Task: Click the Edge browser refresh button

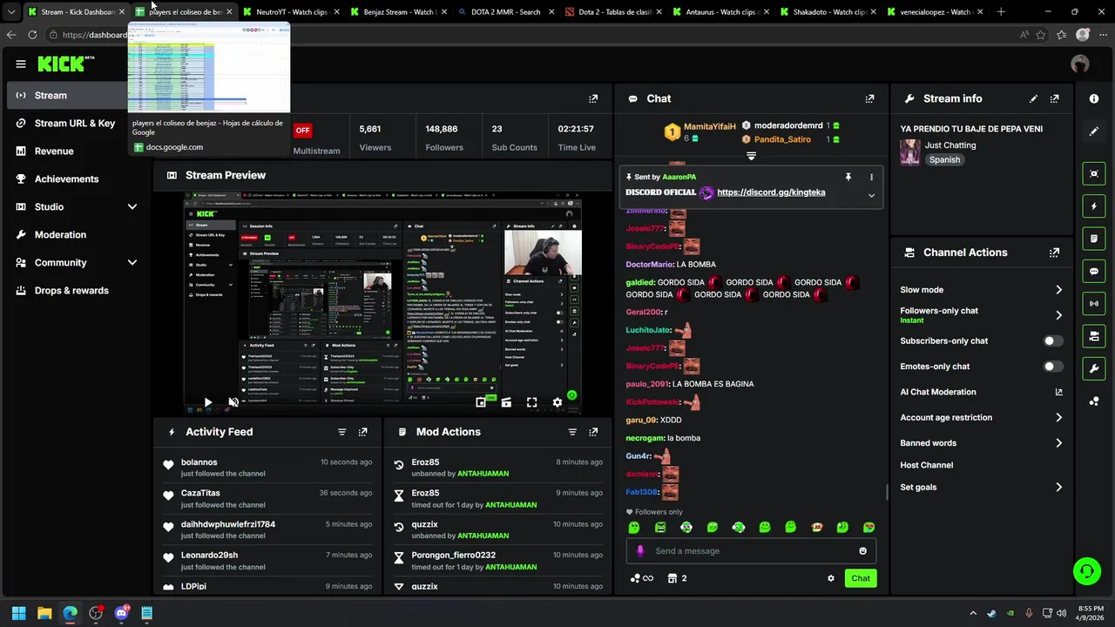Action: click(x=32, y=35)
